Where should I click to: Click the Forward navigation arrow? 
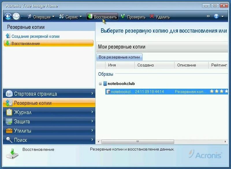click(x=16, y=16)
